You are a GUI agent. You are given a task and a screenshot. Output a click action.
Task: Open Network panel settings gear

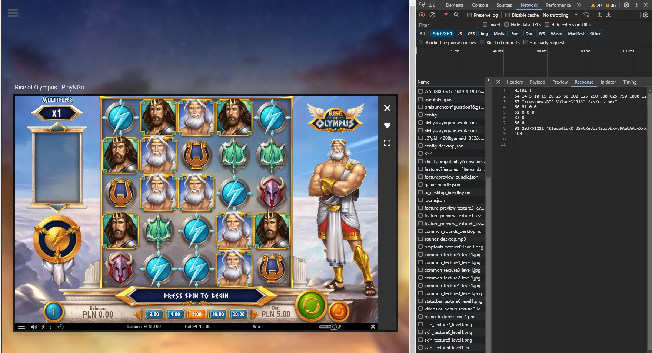[x=646, y=15]
